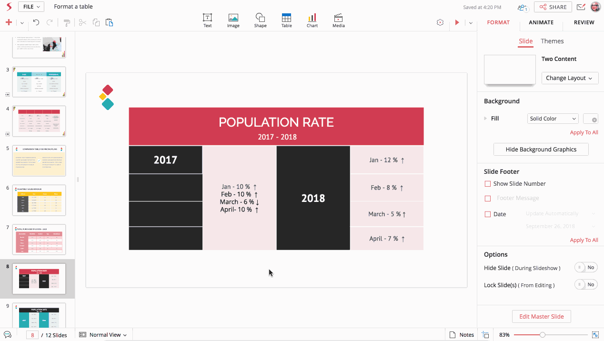Image resolution: width=604 pixels, height=341 pixels.
Task: Open the Normal View dropdown
Action: point(103,335)
